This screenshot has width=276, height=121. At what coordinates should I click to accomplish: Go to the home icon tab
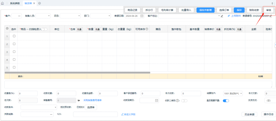click(x=2, y=3)
